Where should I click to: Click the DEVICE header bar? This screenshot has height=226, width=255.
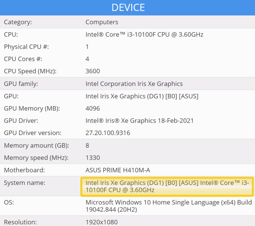[x=127, y=7]
